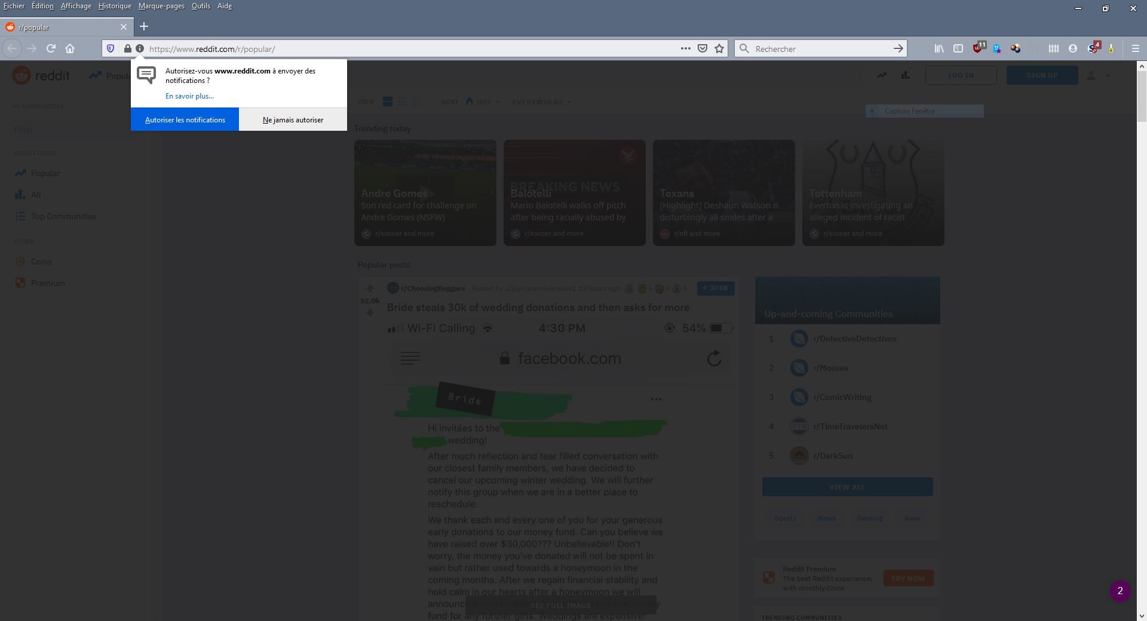Open the En savoir plus link
This screenshot has height=621, width=1147.
189,96
